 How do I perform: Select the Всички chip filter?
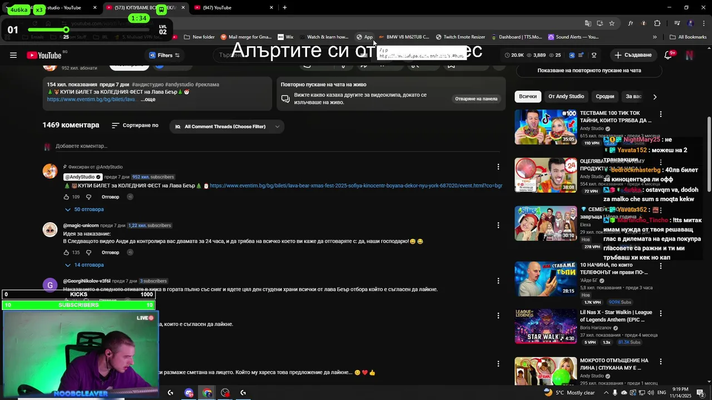528,97
